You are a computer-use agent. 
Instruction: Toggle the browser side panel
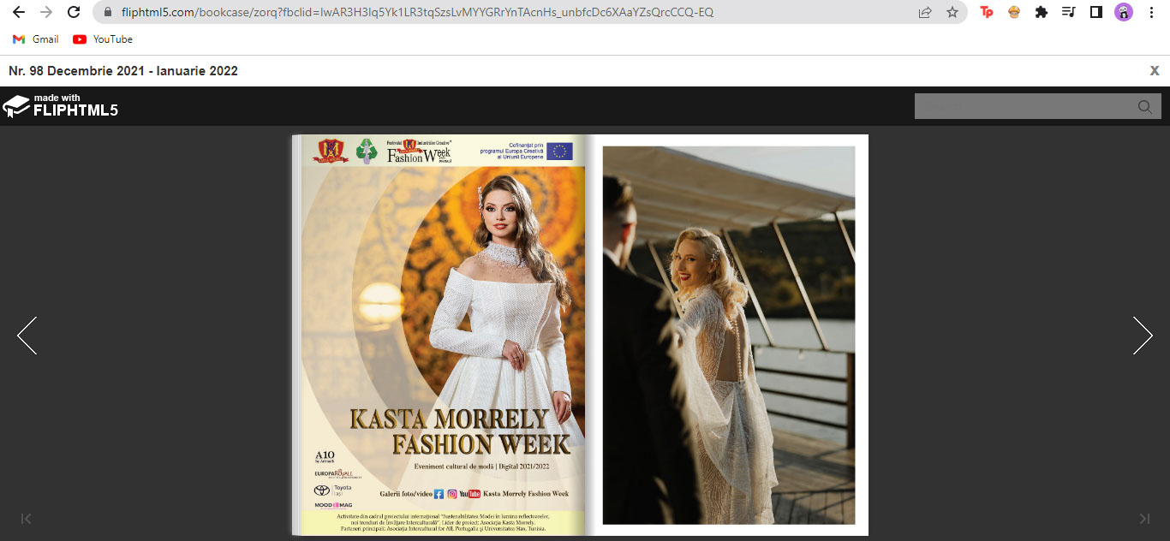(x=1095, y=13)
